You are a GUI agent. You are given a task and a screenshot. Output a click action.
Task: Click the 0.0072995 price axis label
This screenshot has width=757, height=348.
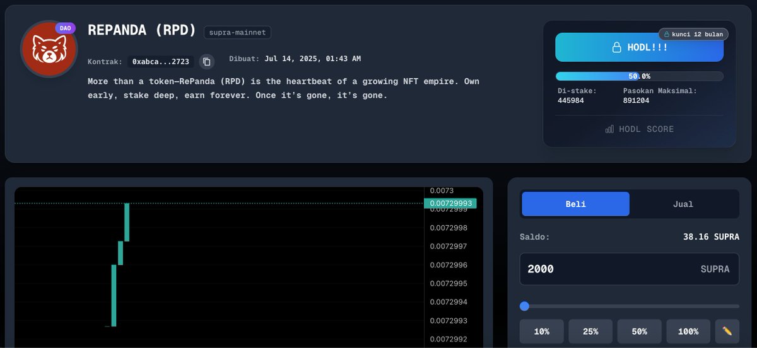(449, 284)
